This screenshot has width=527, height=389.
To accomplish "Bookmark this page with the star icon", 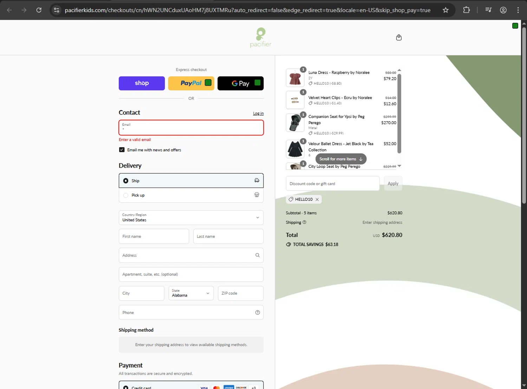I will (x=445, y=10).
